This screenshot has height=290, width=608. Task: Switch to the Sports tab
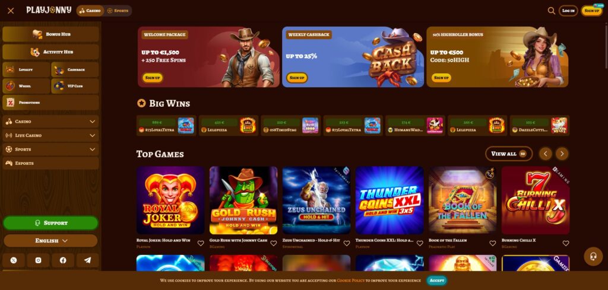click(118, 11)
